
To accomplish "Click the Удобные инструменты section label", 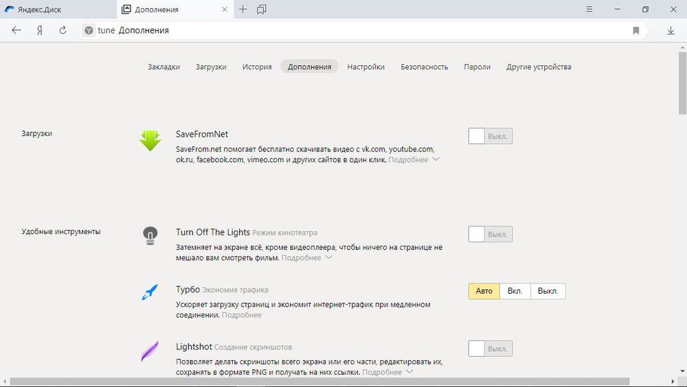I will 61,232.
